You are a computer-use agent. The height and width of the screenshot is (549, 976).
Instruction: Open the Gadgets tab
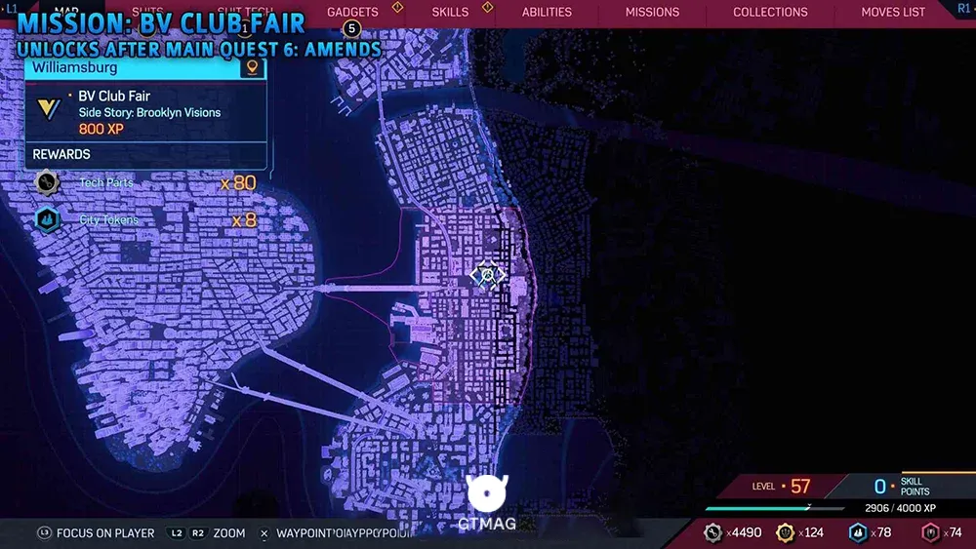coord(352,12)
